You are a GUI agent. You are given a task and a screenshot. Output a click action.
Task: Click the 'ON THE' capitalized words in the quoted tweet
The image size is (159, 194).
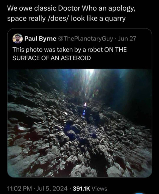tap(115, 50)
